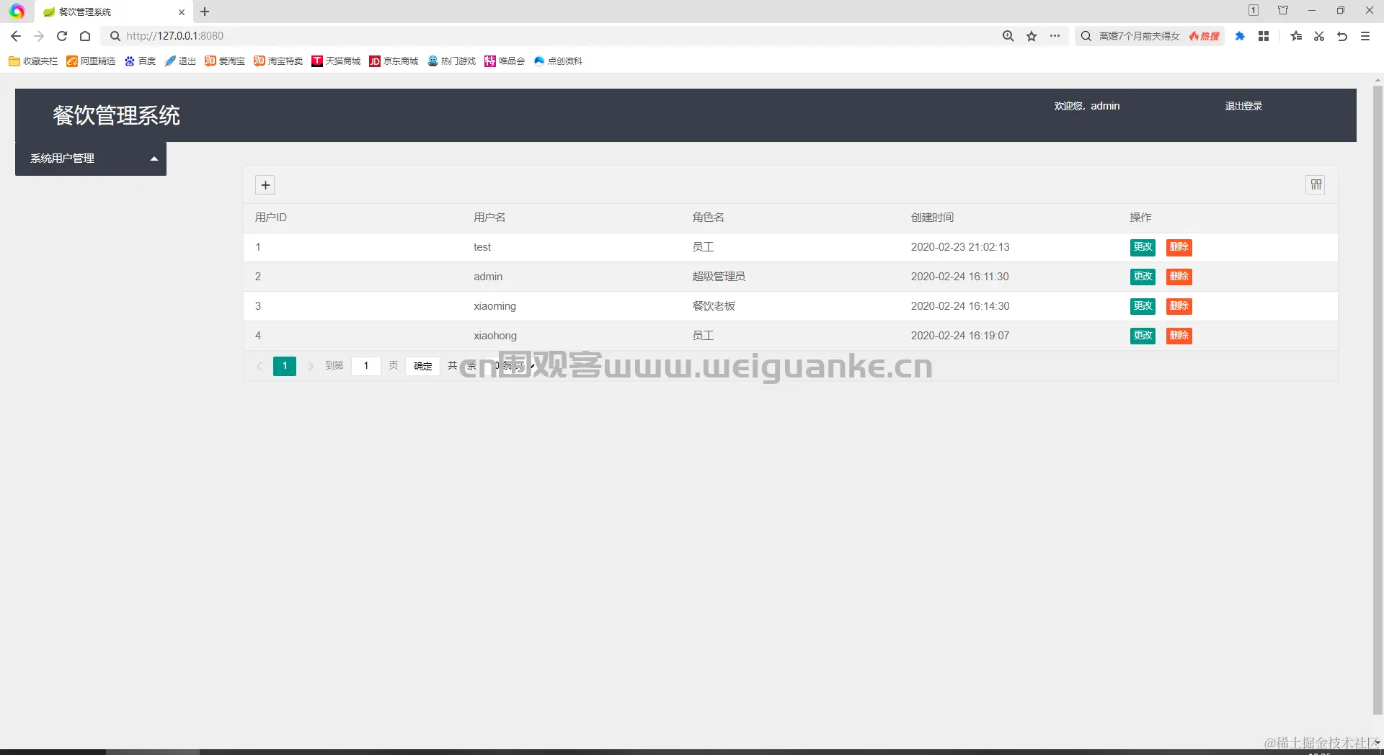Screen dimensions: 1384x755
Task: Open the apps grid icon in toolbar
Action: point(1264,36)
